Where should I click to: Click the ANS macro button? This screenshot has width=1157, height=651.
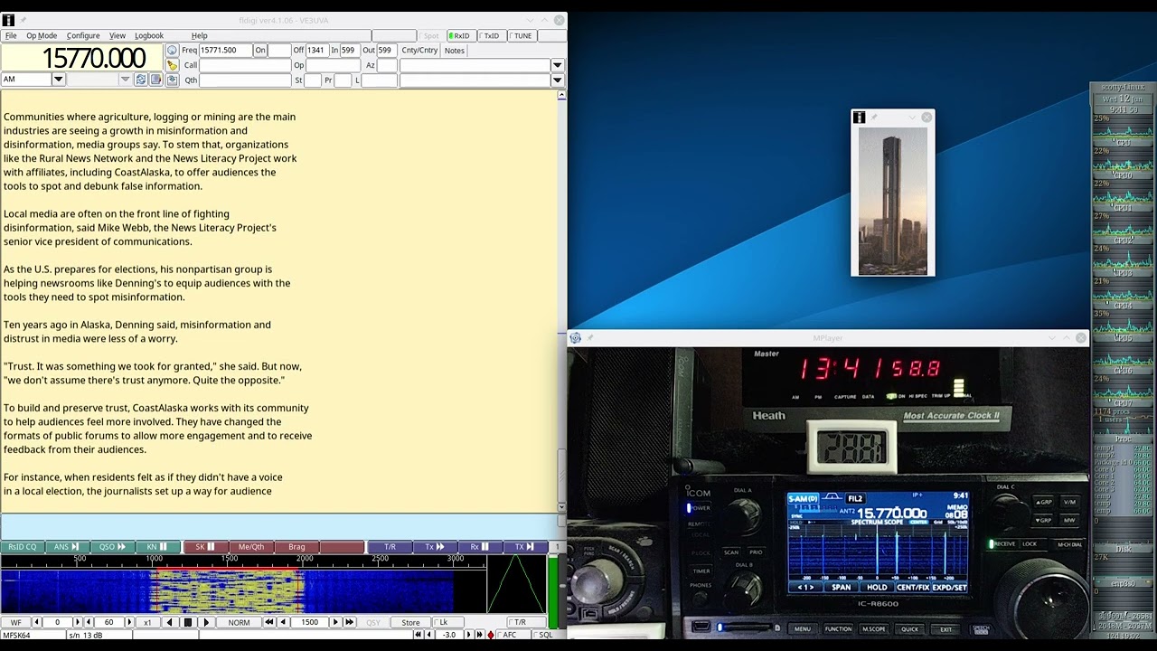point(67,547)
